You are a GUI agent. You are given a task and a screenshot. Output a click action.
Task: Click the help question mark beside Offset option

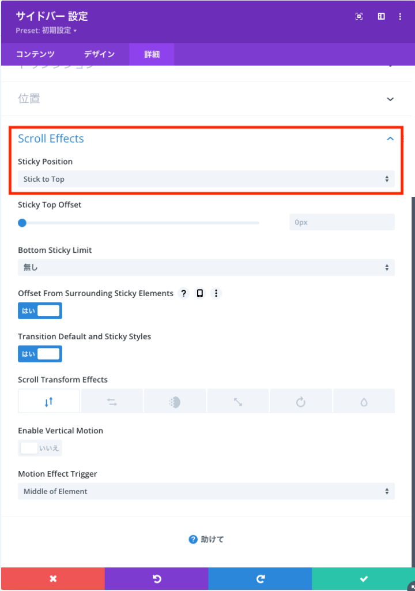pyautogui.click(x=184, y=293)
